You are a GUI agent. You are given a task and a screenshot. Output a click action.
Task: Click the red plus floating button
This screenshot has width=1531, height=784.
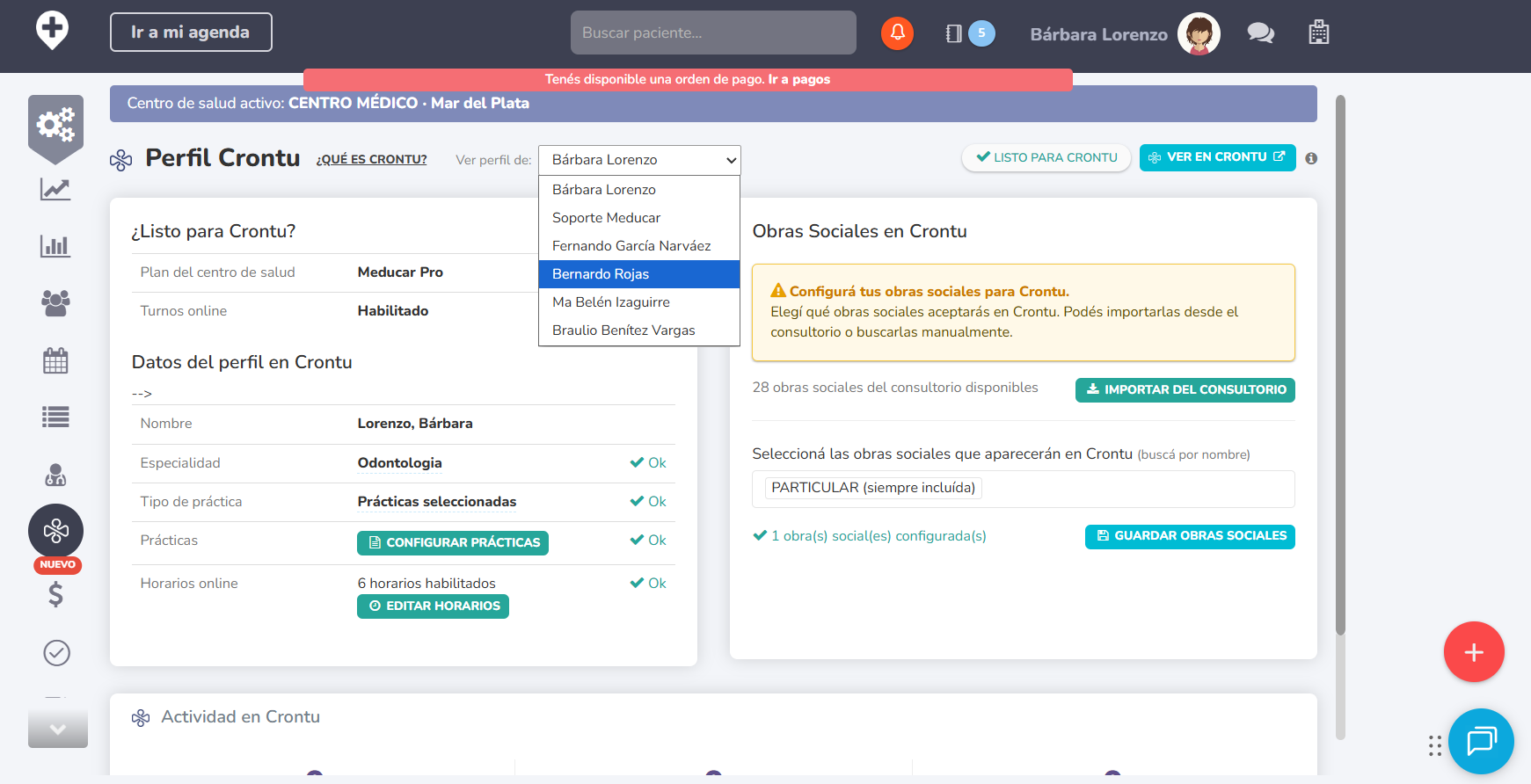1473,652
